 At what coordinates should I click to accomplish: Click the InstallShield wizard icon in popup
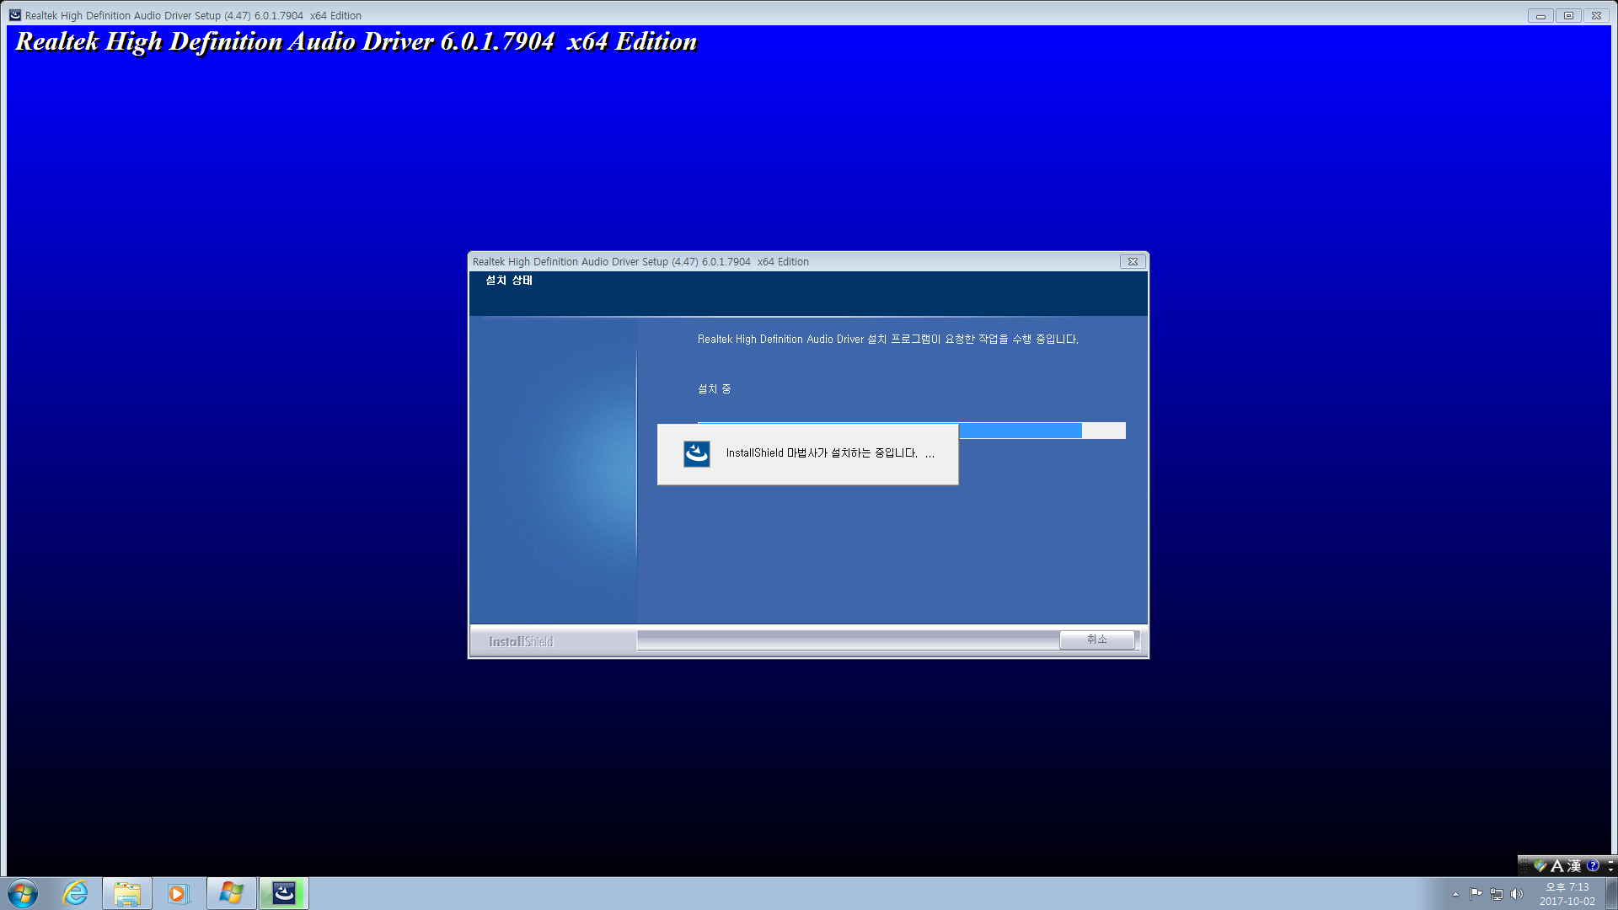[697, 454]
